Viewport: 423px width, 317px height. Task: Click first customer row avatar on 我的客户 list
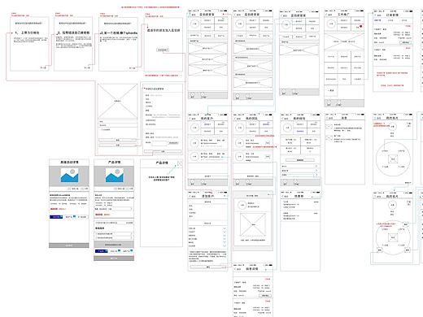coord(194,143)
